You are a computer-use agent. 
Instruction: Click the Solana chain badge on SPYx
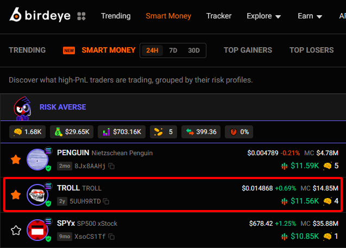point(48,221)
